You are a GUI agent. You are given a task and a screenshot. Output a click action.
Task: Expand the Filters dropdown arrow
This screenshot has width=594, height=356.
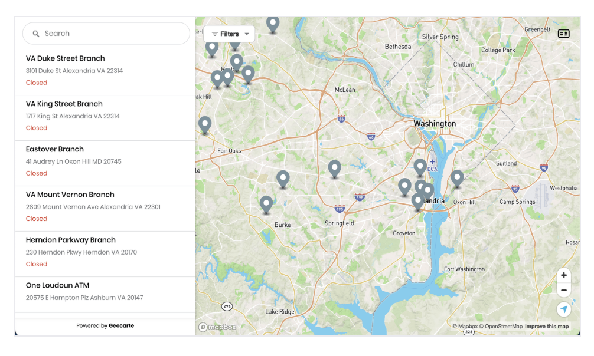click(247, 34)
